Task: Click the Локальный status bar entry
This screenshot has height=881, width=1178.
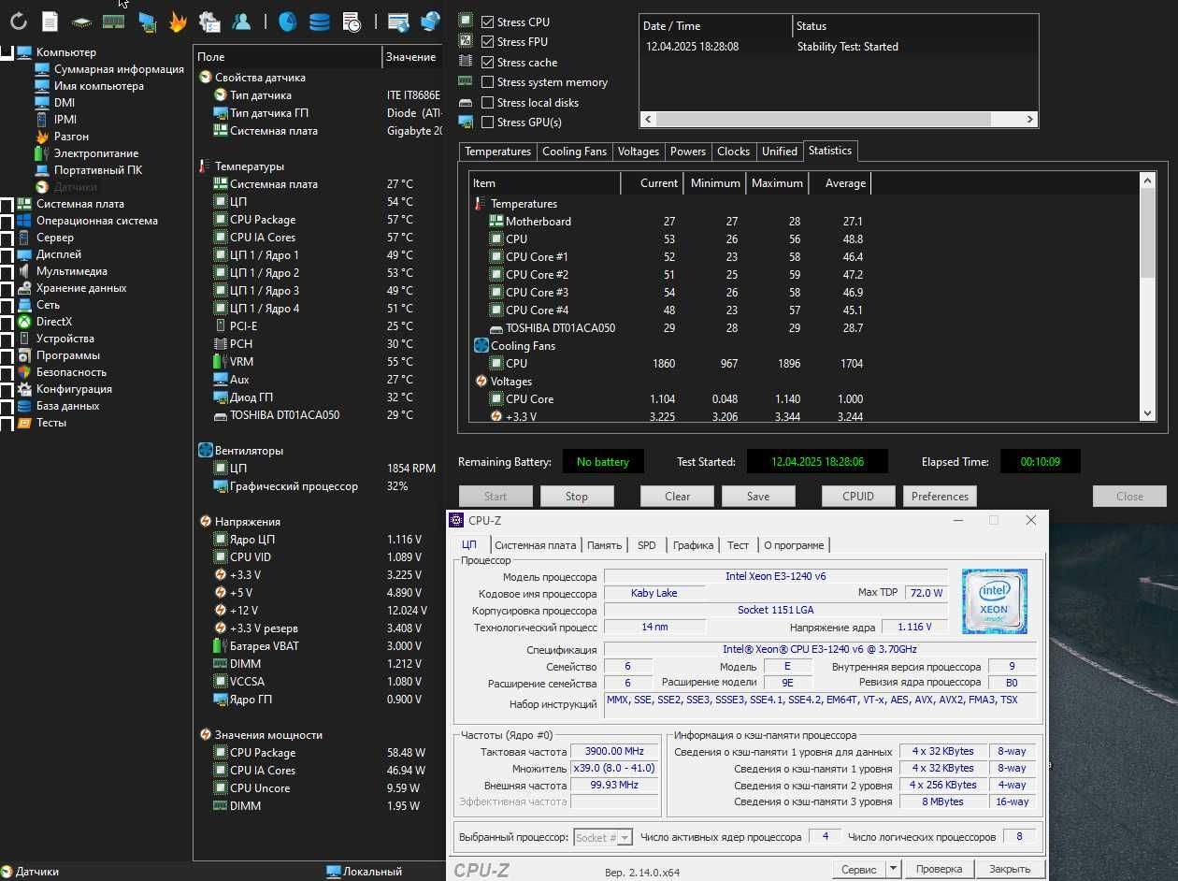Action: point(364,872)
